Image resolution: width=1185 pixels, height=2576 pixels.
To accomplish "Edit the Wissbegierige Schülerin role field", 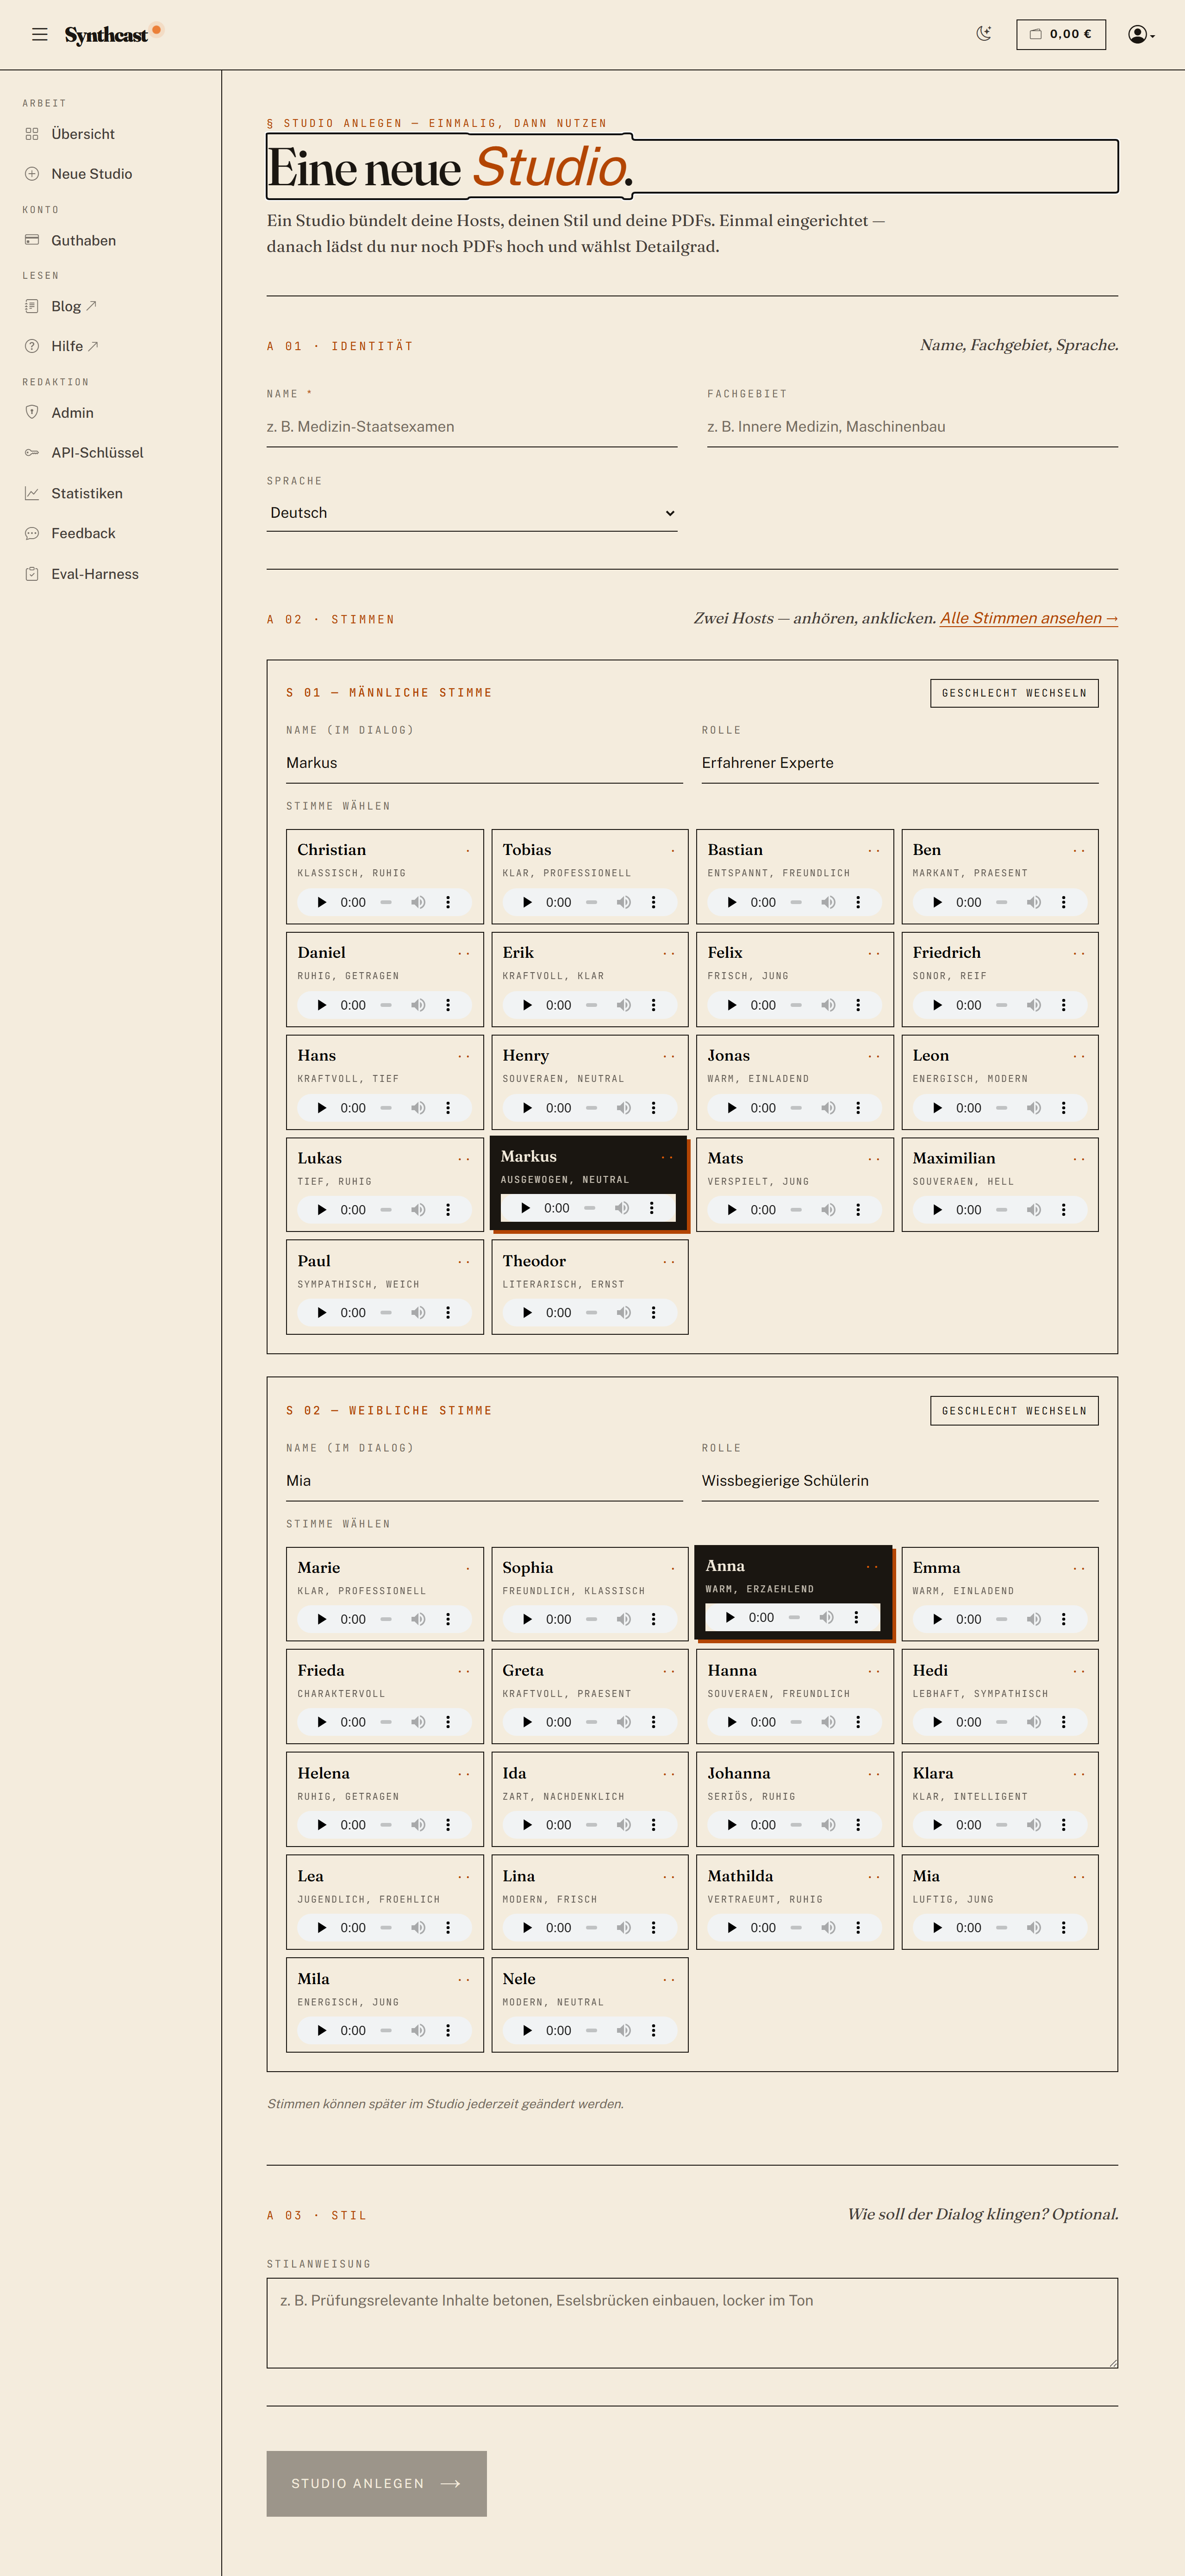I will (x=900, y=1481).
